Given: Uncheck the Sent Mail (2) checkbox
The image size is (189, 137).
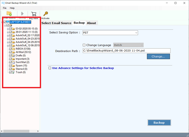Looking at the screenshot, I should [x=11, y=62].
